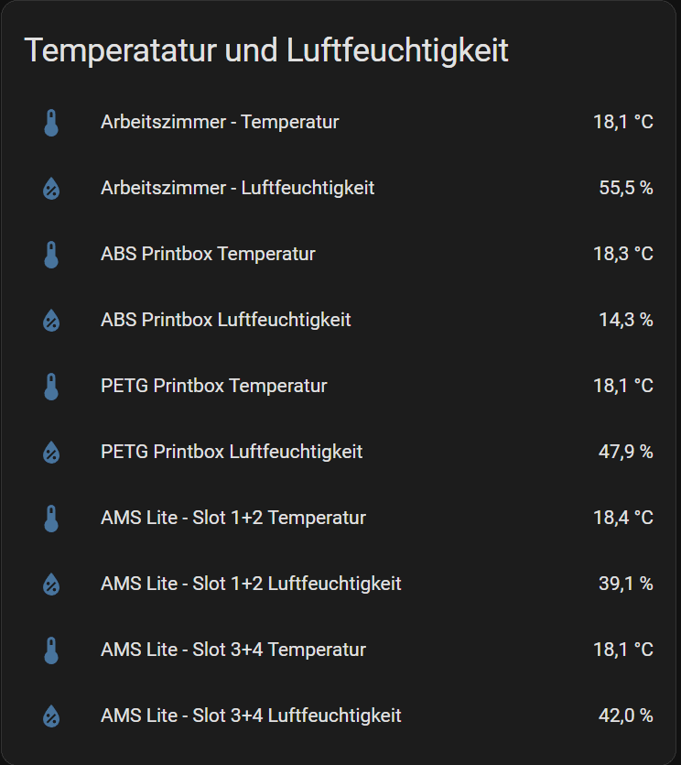Screen dimensions: 681x765
Task: Click the PETG Printbox thermometer icon
Action: 51,387
